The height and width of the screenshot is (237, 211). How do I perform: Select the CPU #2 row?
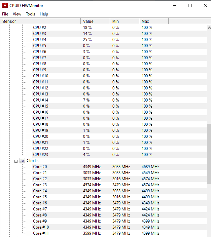pyautogui.click(x=119, y=28)
